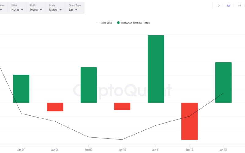Click the Jan 13 x-axis date label
This screenshot has width=245, height=153.
(x=223, y=150)
